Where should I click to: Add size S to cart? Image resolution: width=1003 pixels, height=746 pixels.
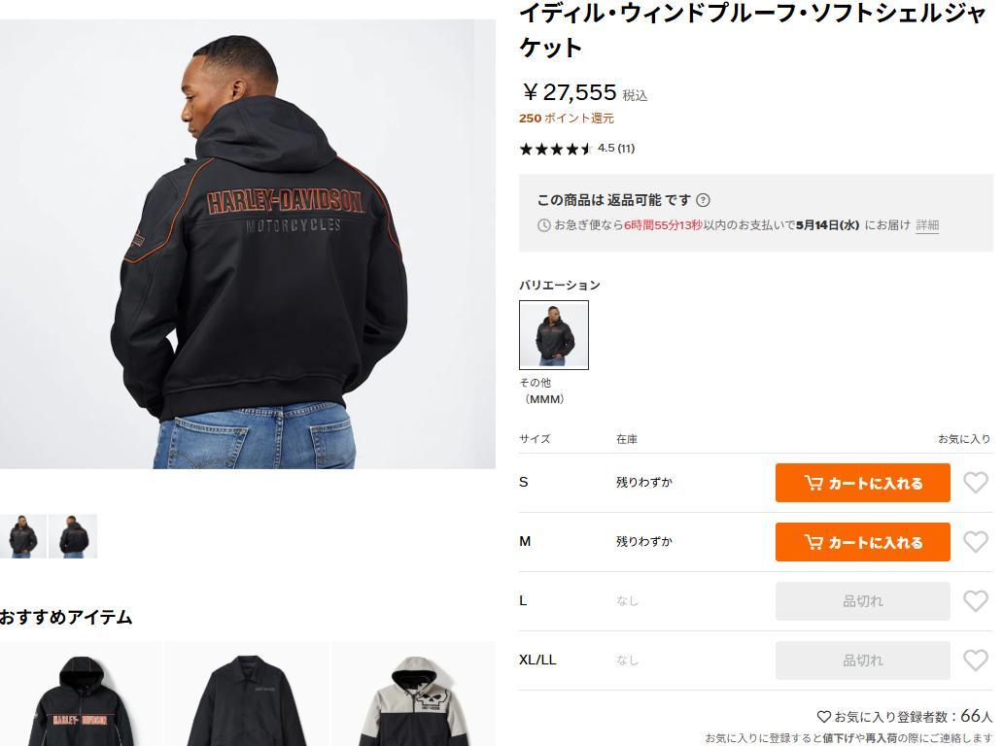pyautogui.click(x=862, y=483)
